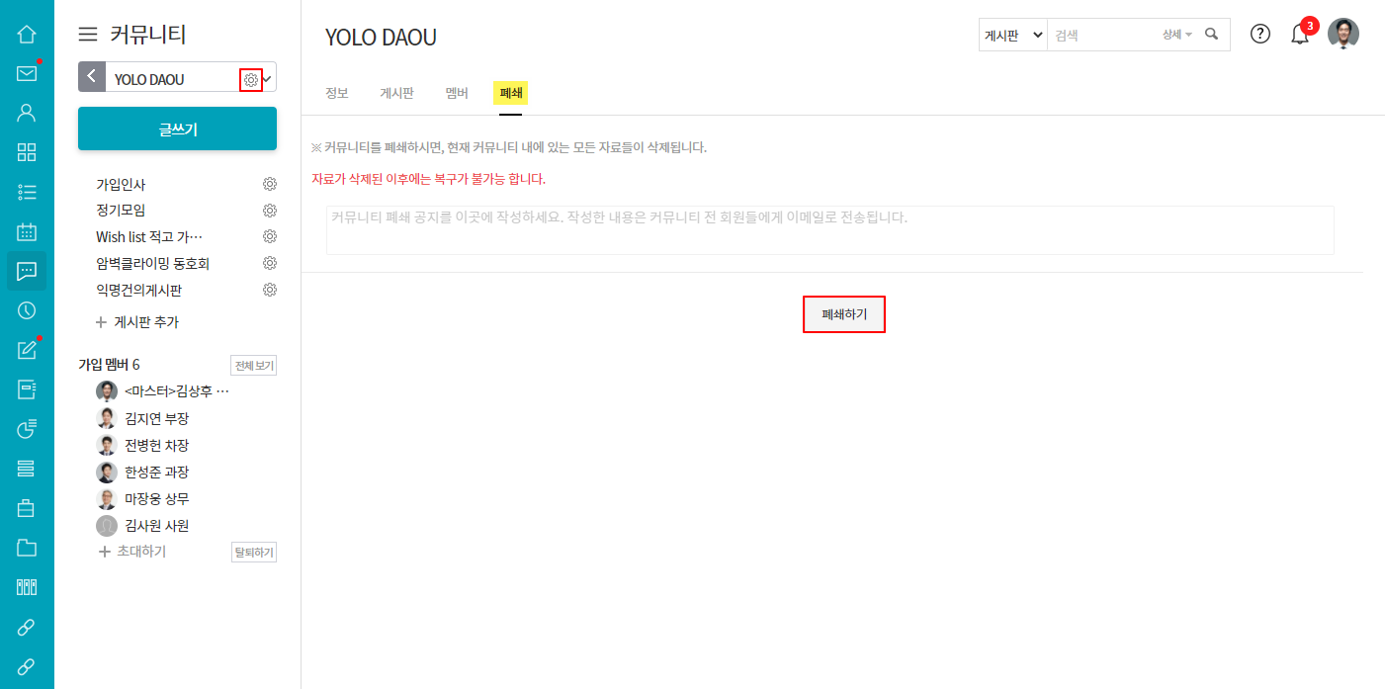1385x689 pixels.
Task: Go to Home via the house icon
Action: coord(27,34)
